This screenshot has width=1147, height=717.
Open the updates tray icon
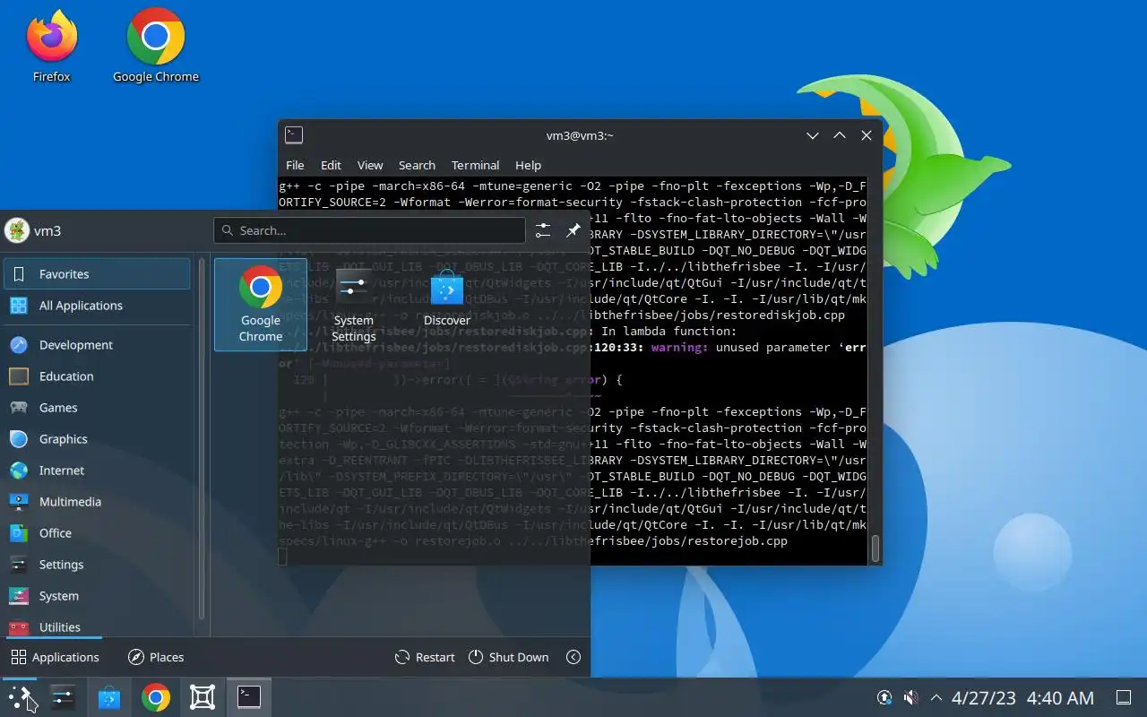(884, 697)
